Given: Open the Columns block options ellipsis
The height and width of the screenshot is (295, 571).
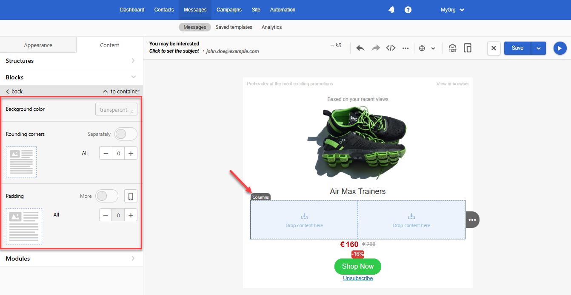Looking at the screenshot, I should 472,220.
